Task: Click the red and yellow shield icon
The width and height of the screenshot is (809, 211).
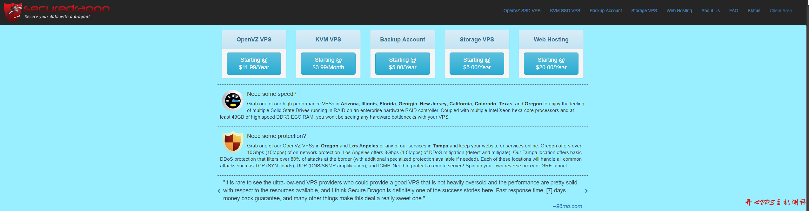Action: coord(232,142)
